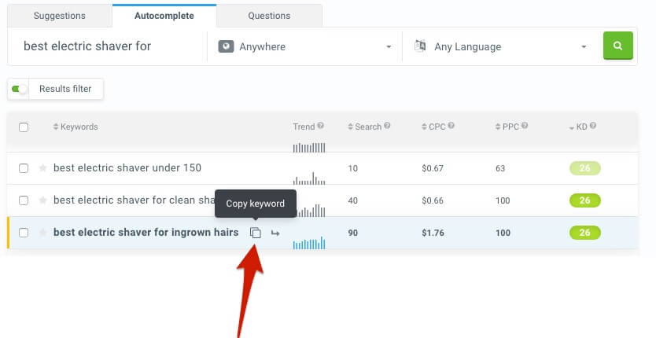Open Search column help icon
The width and height of the screenshot is (656, 338).
click(387, 126)
